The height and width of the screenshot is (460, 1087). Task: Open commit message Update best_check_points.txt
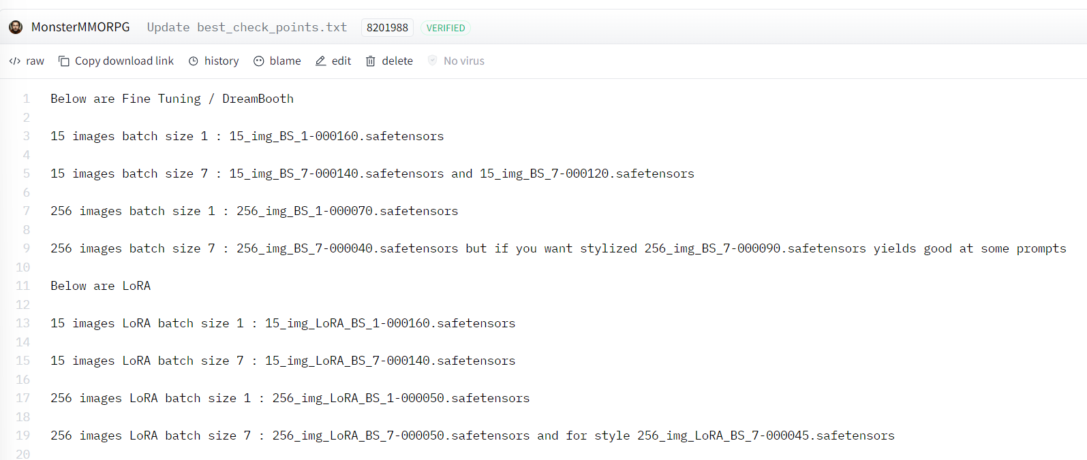(x=247, y=27)
